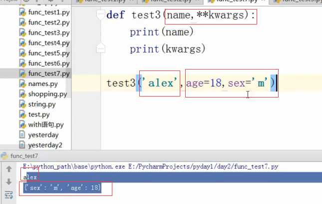
Task: Click the dictionary output line in console
Action: [x=62, y=187]
